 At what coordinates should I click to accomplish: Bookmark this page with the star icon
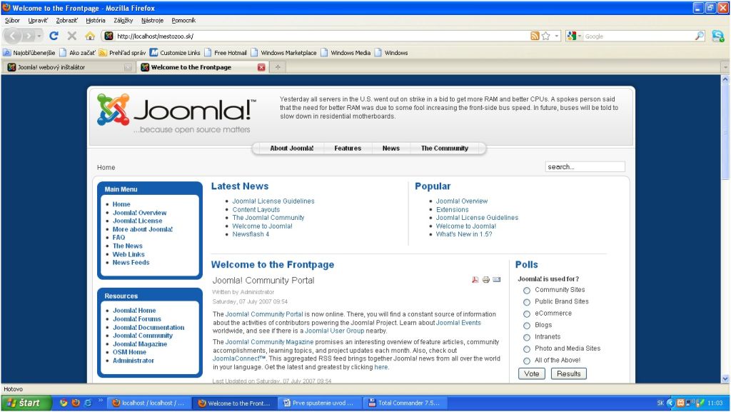[545, 36]
